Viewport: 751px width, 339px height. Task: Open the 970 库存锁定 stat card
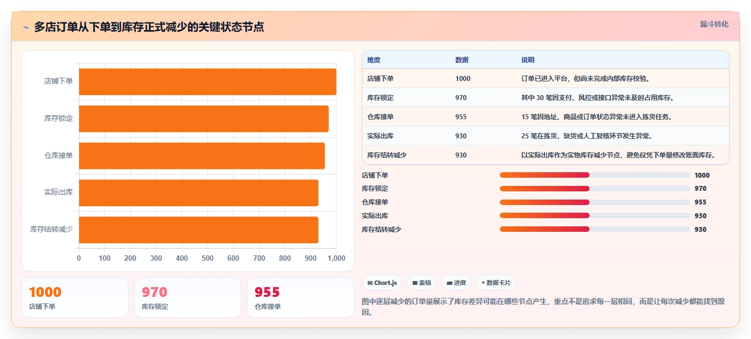point(188,297)
